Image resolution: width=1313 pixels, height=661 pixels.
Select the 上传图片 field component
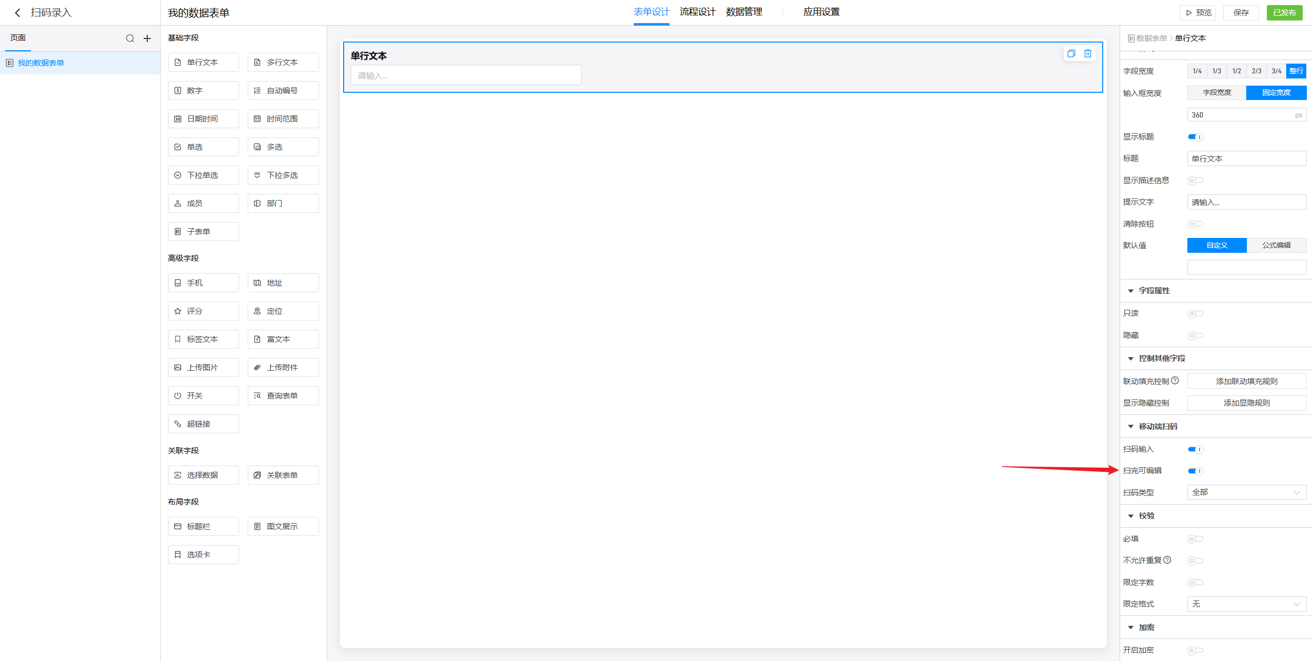tap(203, 368)
